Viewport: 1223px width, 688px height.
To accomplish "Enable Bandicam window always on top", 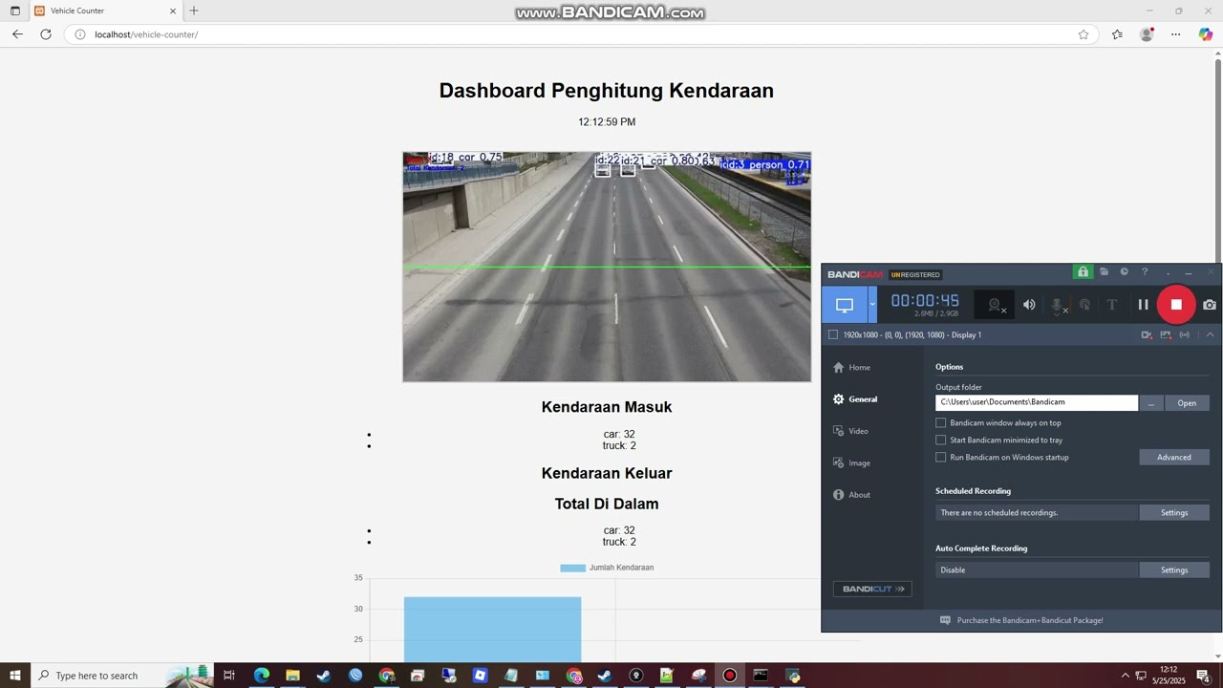I will click(941, 422).
